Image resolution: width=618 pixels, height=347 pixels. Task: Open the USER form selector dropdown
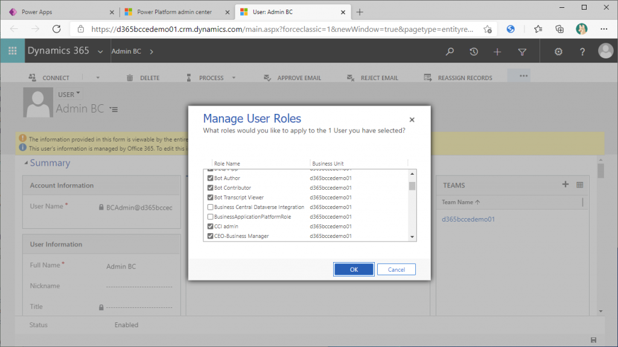coord(69,95)
